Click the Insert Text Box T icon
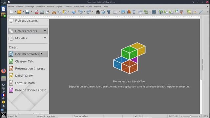Viewport: 210px width, 118px height. (134, 12)
